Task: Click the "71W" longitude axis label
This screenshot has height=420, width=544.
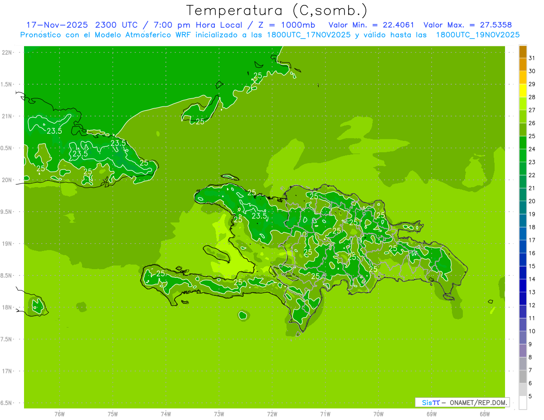Action: 325,414
